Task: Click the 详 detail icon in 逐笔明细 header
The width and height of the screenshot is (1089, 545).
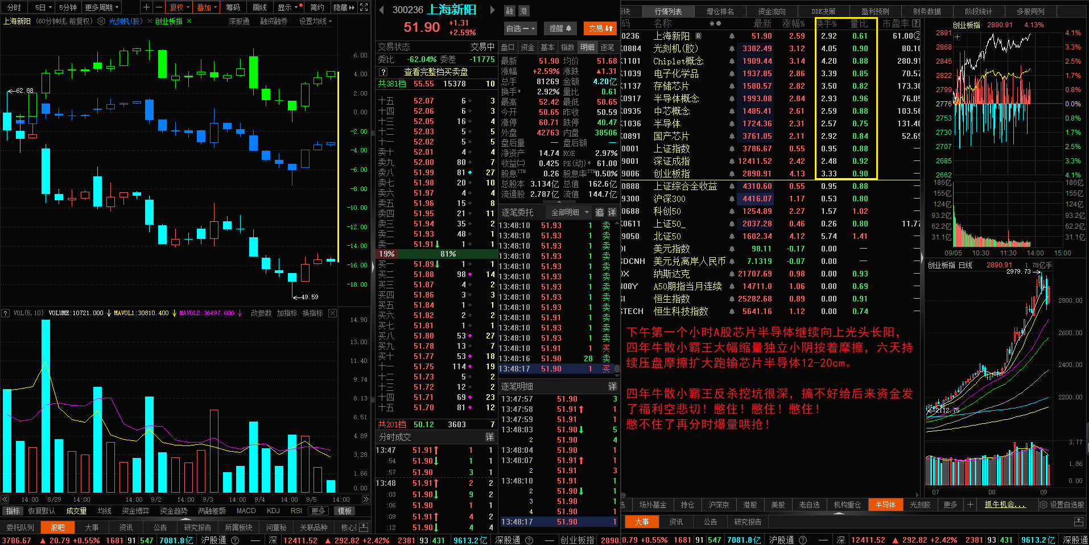Action: click(612, 386)
